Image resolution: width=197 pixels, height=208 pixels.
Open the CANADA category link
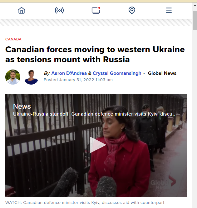click(x=13, y=39)
